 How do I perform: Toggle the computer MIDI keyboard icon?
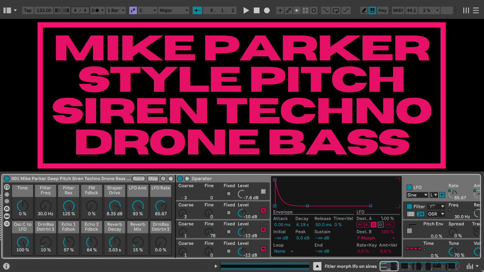(x=372, y=11)
